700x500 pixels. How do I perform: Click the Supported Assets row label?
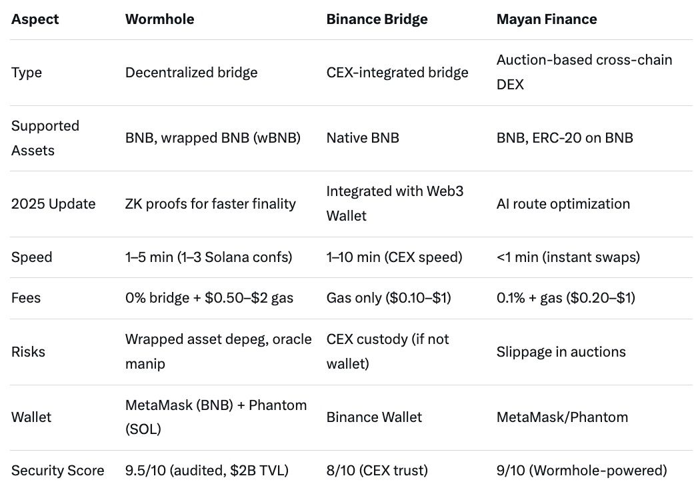coord(45,138)
